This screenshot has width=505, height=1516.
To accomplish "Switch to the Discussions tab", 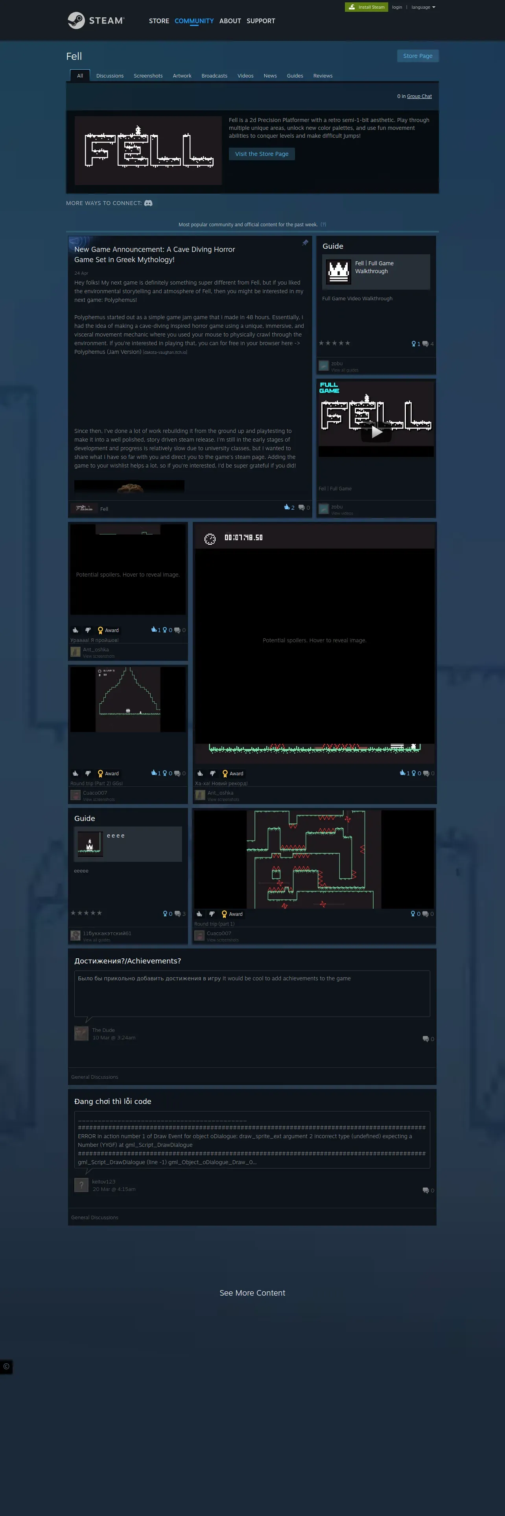I will tap(110, 76).
